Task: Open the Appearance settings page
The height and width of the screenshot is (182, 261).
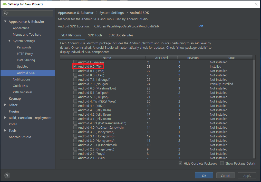Action: point(21,28)
